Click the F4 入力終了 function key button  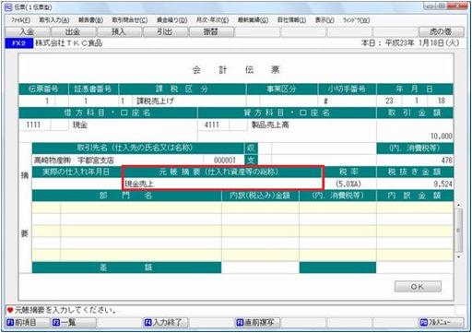click(166, 322)
